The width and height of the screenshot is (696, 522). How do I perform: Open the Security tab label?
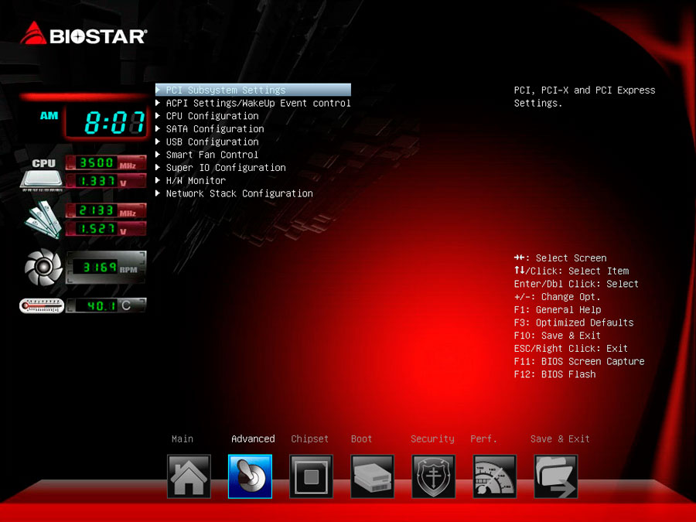coord(432,439)
